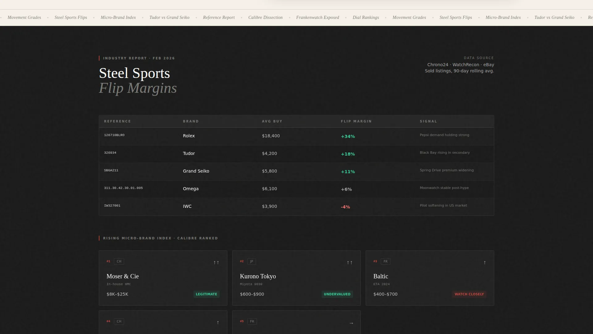Viewport: 593px width, 334px height.
Task: Select the Brand column header
Action: pos(191,121)
